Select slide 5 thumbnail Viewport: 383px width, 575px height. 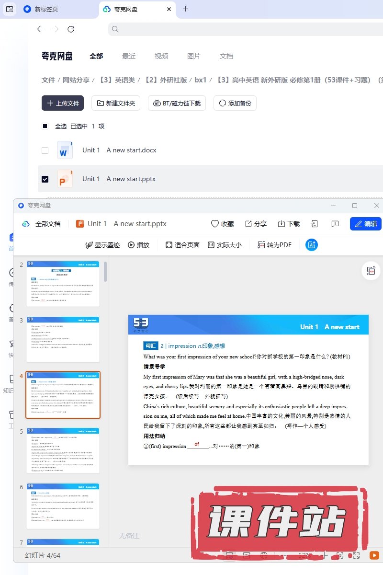click(63, 451)
